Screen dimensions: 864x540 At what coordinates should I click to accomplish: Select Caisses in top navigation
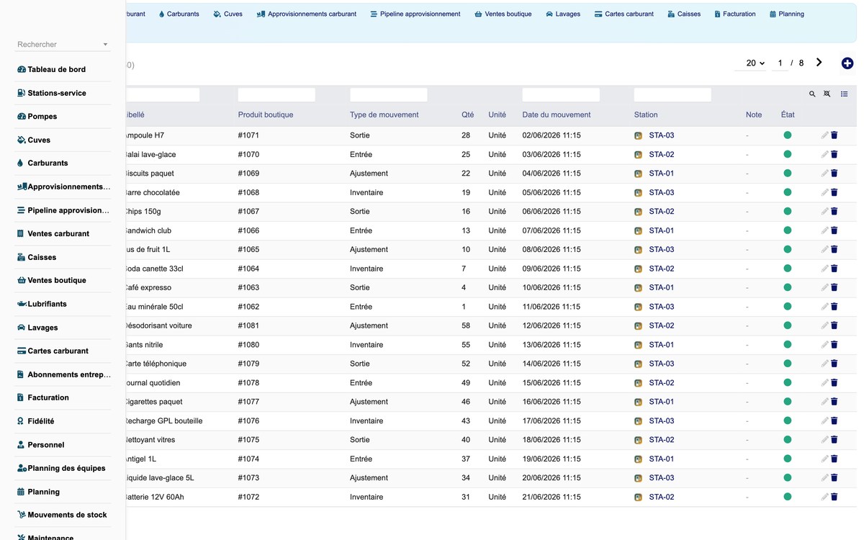684,14
